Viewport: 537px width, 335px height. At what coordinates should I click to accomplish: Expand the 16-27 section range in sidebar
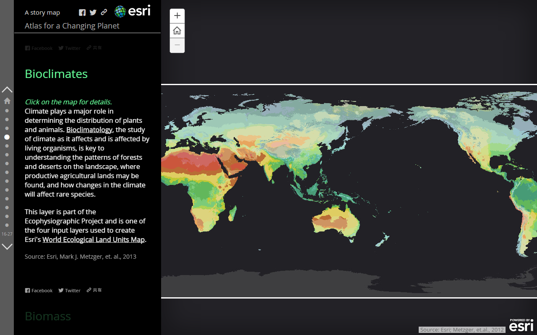coord(7,234)
